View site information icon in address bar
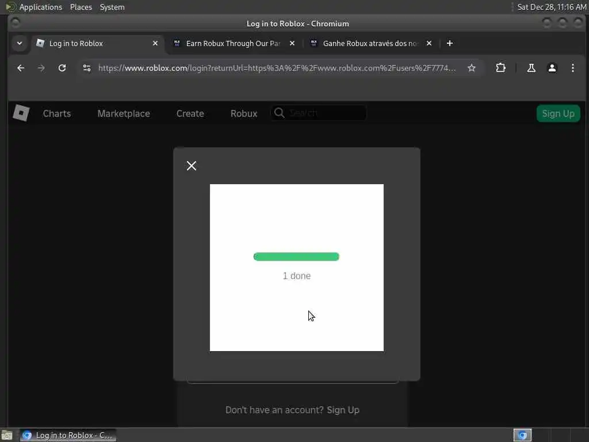This screenshot has height=442, width=589. point(87,68)
